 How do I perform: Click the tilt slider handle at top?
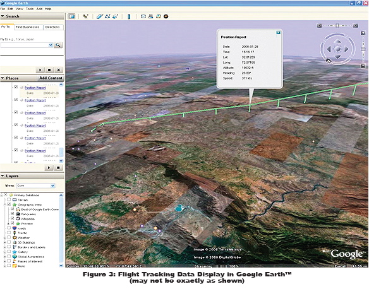pos(337,26)
